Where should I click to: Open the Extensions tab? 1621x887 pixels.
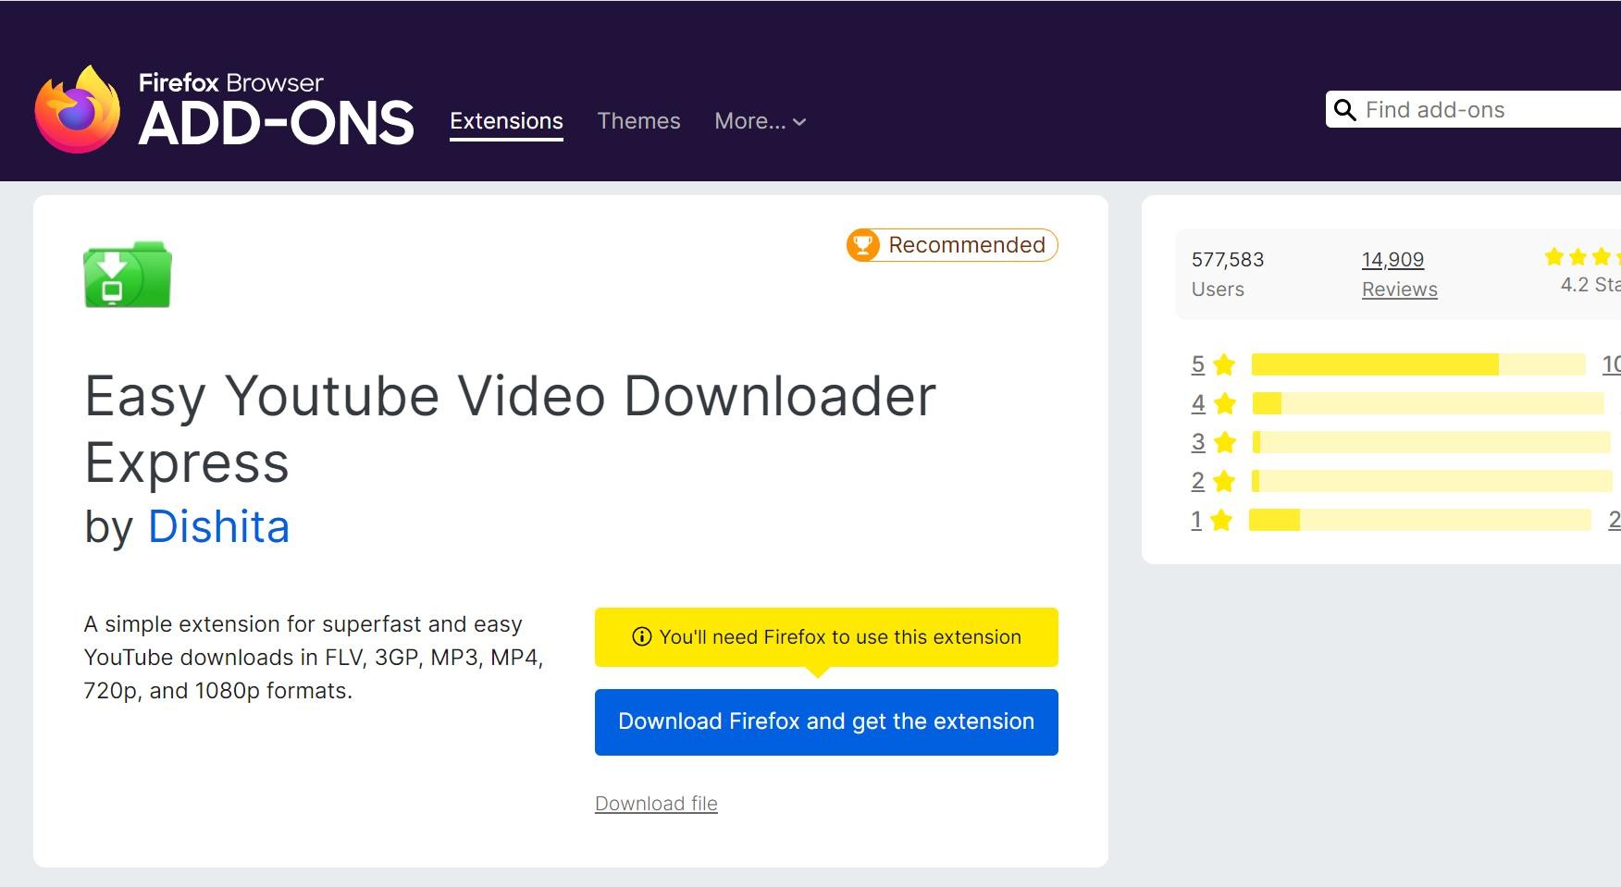pyautogui.click(x=506, y=121)
